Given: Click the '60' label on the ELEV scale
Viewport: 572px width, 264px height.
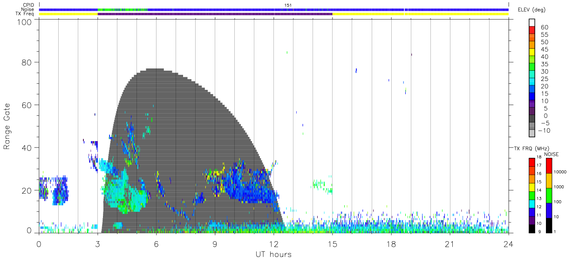Looking at the screenshot, I should [544, 27].
